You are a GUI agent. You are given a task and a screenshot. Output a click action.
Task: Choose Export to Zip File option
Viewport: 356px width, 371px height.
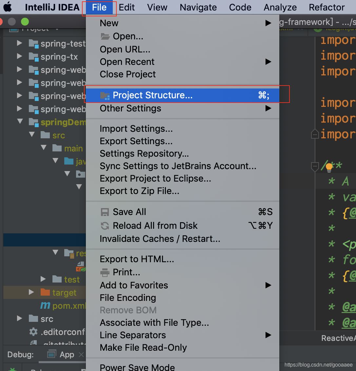(140, 191)
